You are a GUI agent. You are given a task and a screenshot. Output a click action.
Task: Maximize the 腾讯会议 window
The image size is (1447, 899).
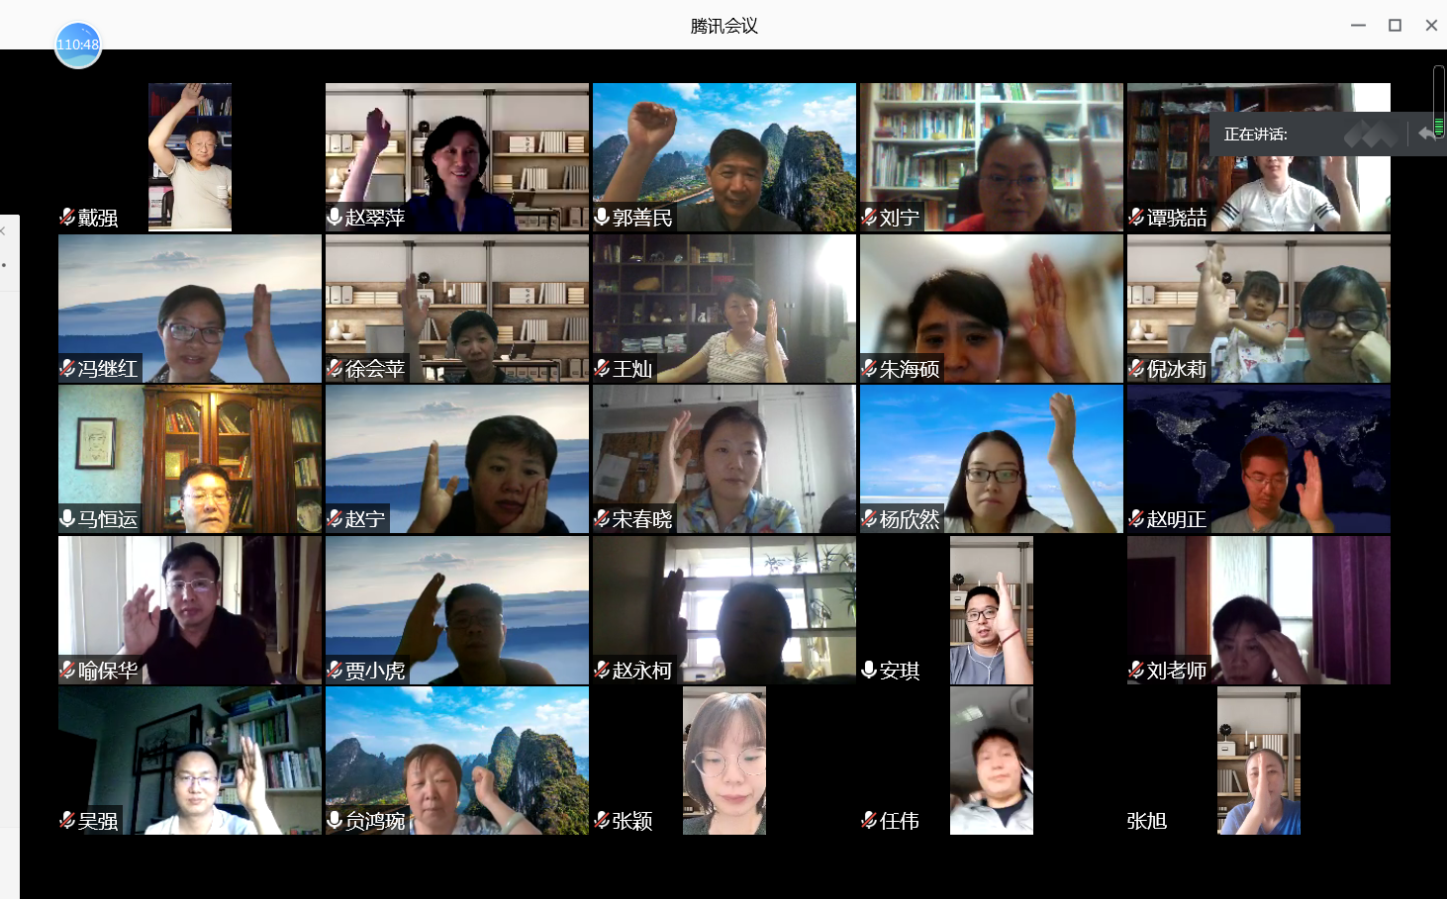pyautogui.click(x=1395, y=26)
